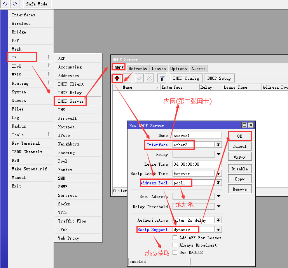288x268 pixels.
Task: Click the Apply button
Action: coord(240,156)
